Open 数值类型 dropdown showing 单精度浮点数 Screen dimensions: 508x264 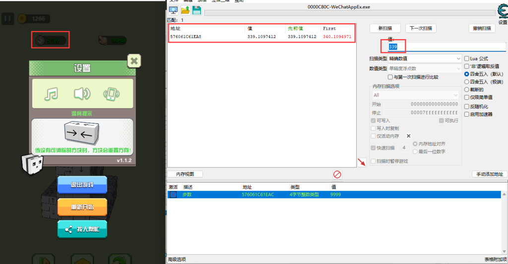tap(425, 68)
